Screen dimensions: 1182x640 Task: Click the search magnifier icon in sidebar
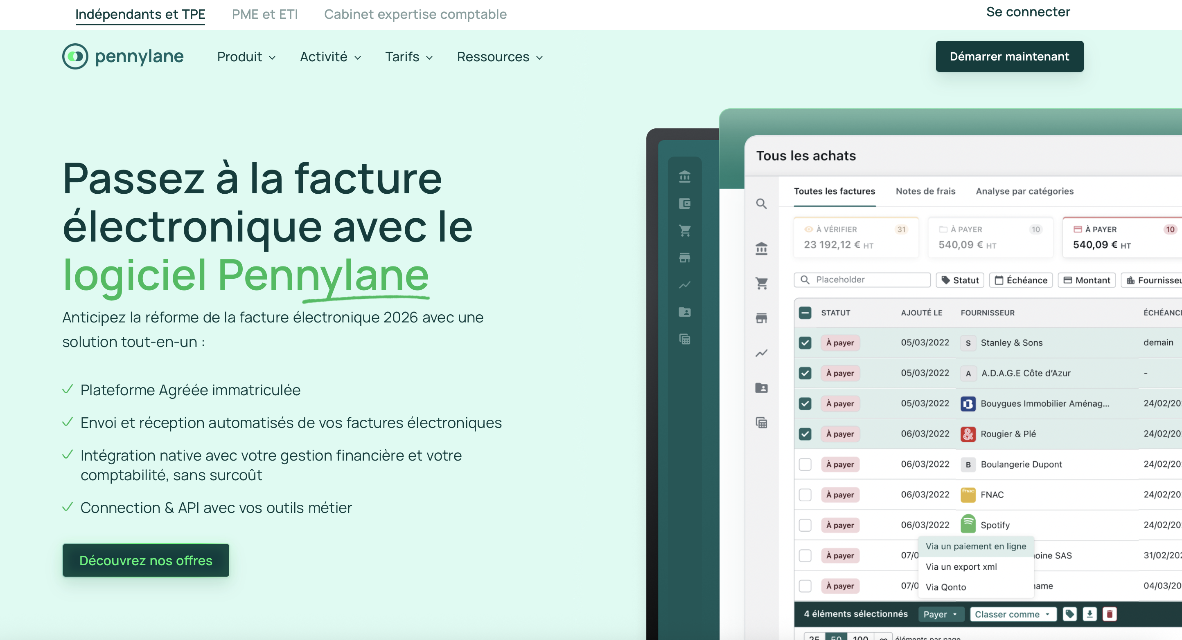pos(761,204)
